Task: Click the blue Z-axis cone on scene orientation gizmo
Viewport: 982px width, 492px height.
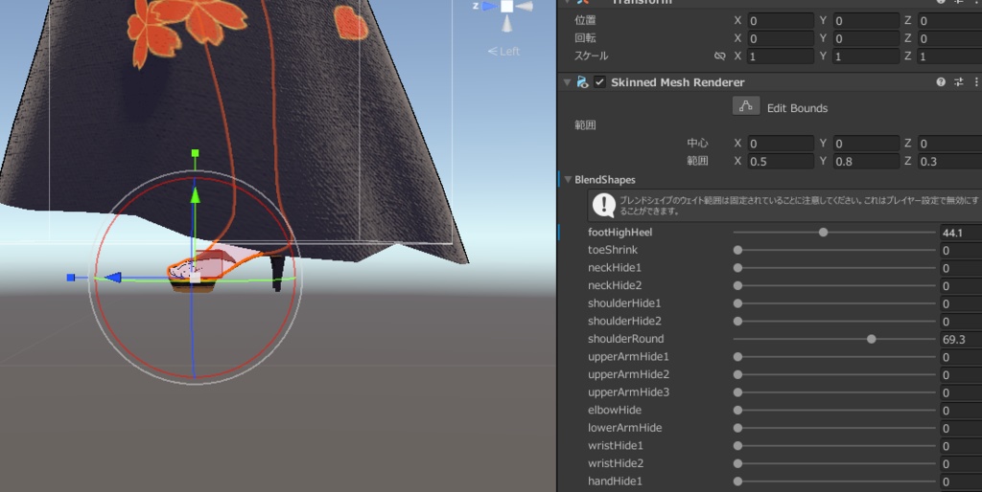Action: coord(489,7)
